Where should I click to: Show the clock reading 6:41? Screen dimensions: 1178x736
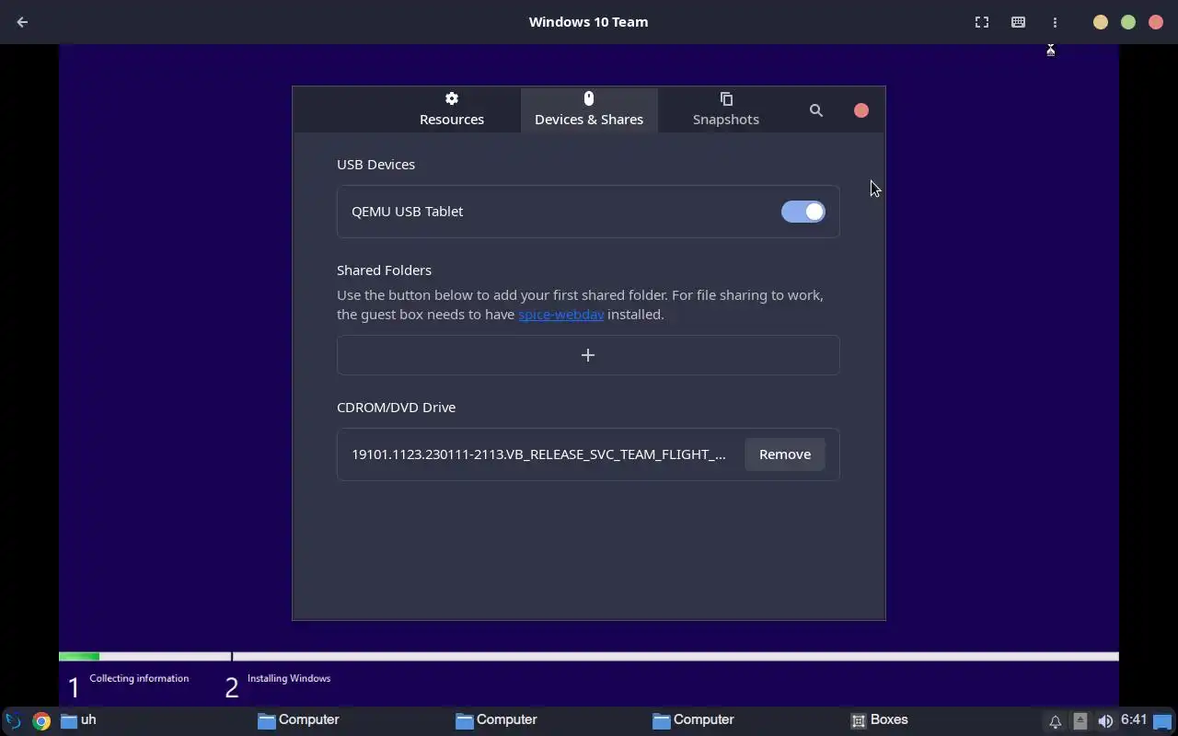(1134, 719)
